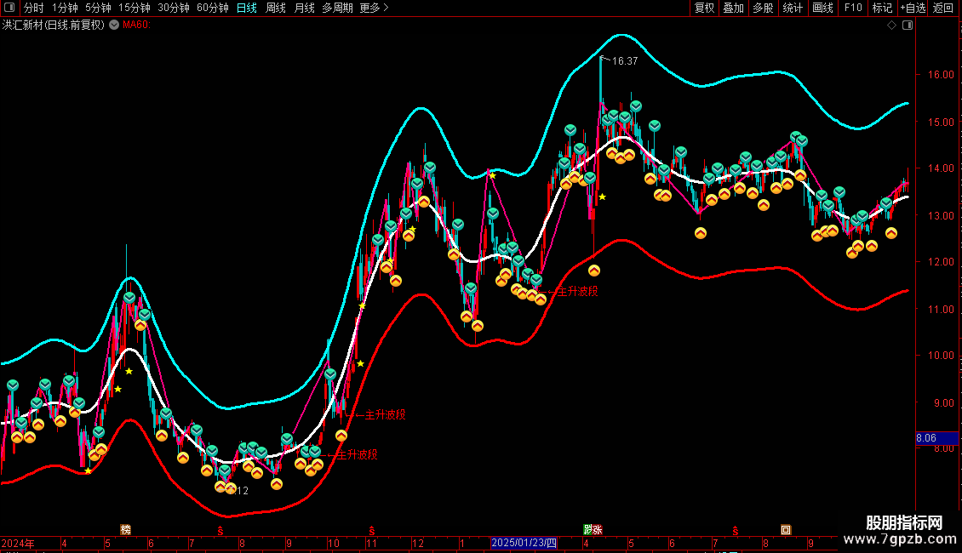
Task: Expand the 更多 period options
Action: (374, 8)
